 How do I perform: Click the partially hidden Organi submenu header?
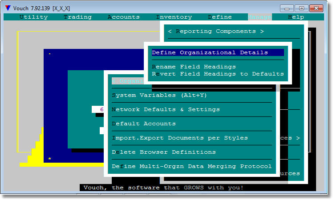point(128,81)
